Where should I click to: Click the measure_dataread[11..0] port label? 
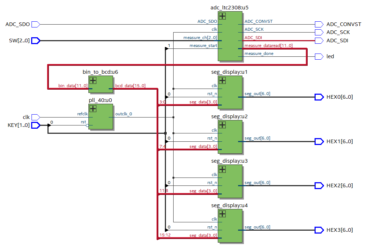click(269, 46)
